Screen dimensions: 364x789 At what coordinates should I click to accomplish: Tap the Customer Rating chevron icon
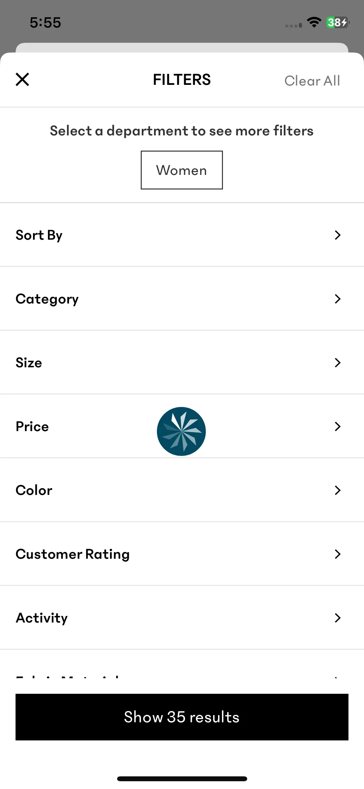pos(338,554)
